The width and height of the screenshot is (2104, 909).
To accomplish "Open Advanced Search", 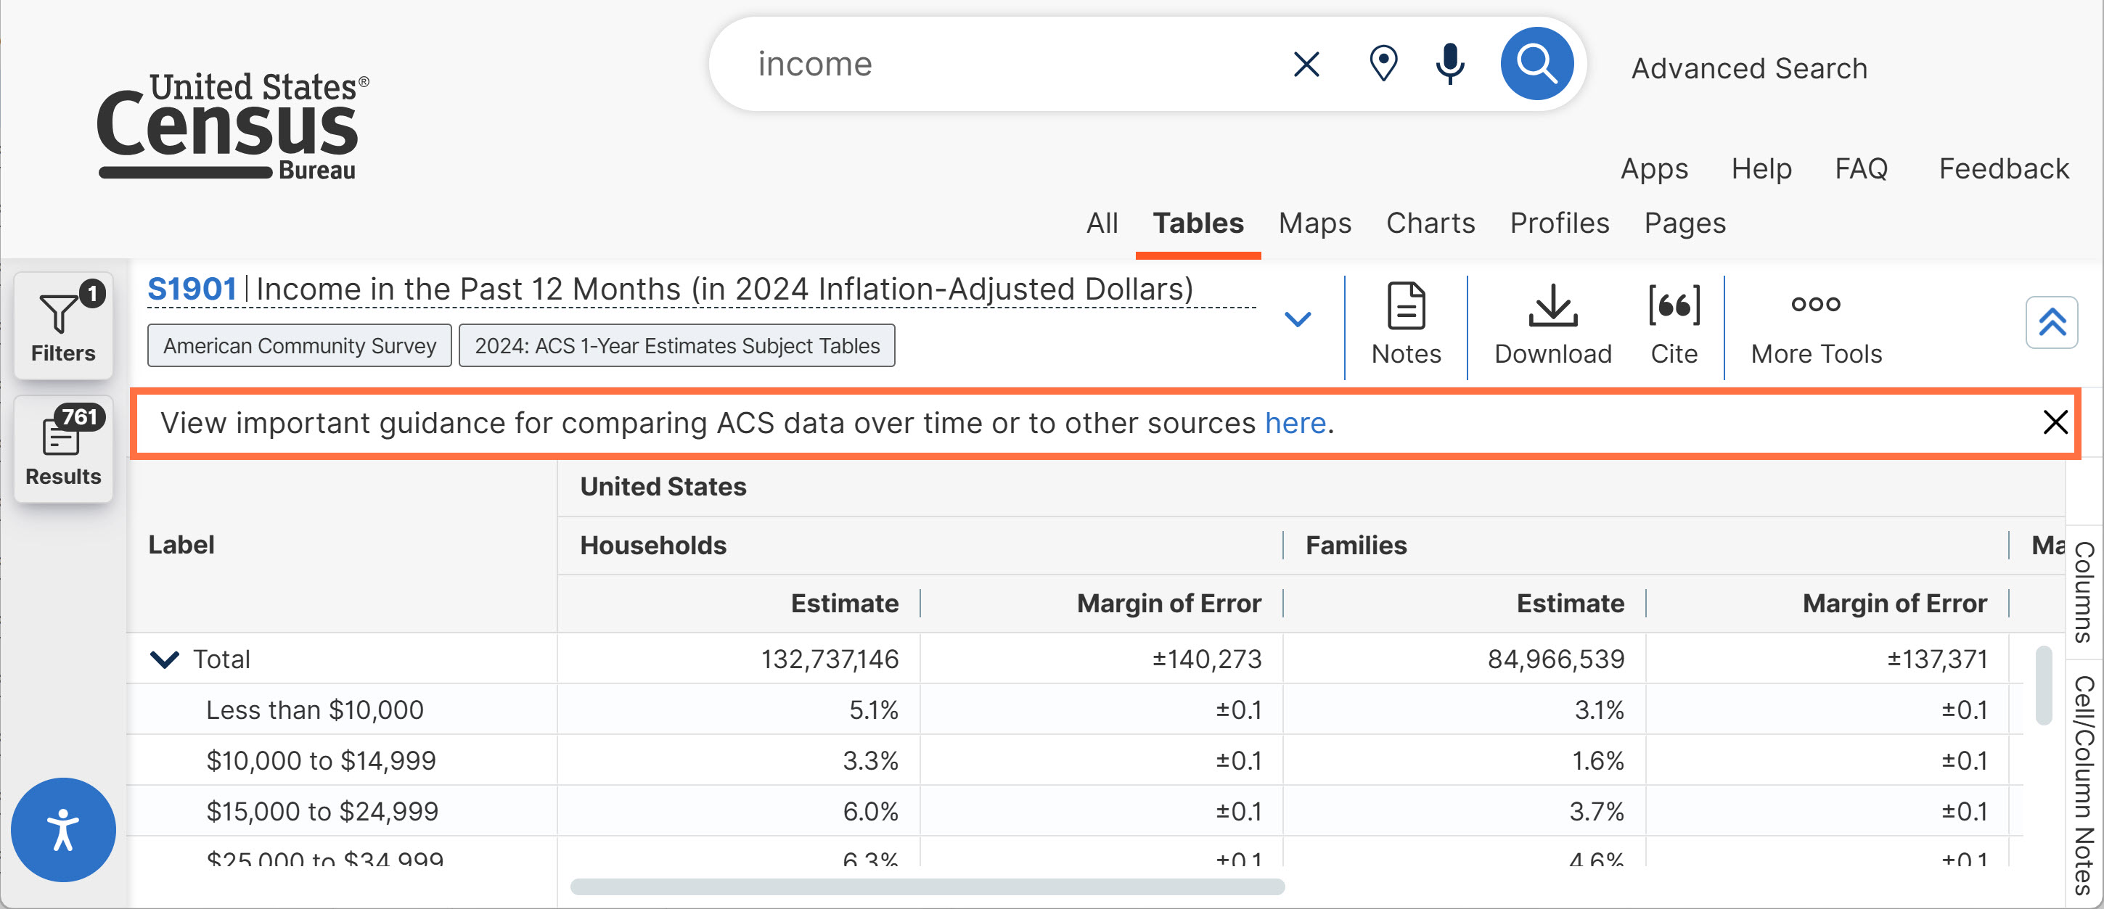I will pyautogui.click(x=1748, y=69).
